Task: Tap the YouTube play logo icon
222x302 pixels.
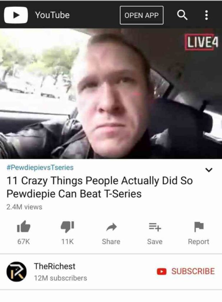Action: click(16, 15)
